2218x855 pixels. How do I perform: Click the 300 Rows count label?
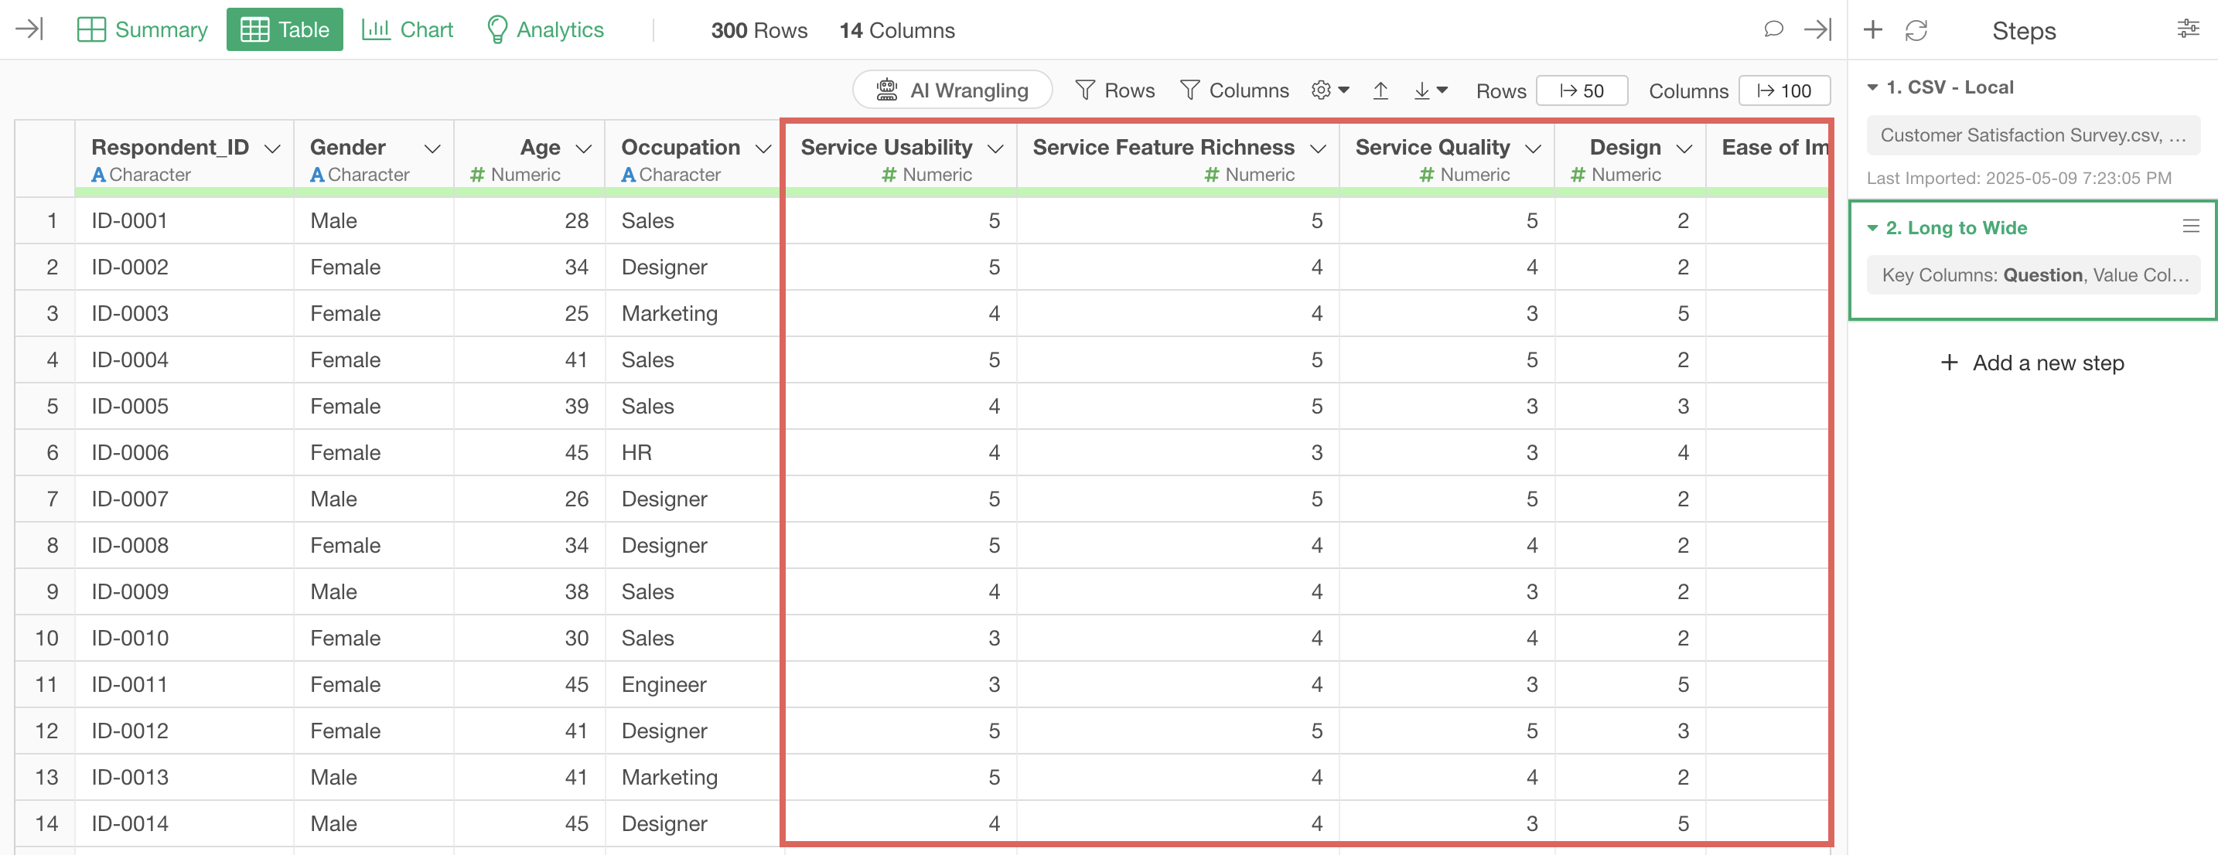pos(759,30)
